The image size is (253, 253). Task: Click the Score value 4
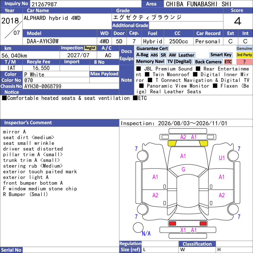tap(238, 21)
